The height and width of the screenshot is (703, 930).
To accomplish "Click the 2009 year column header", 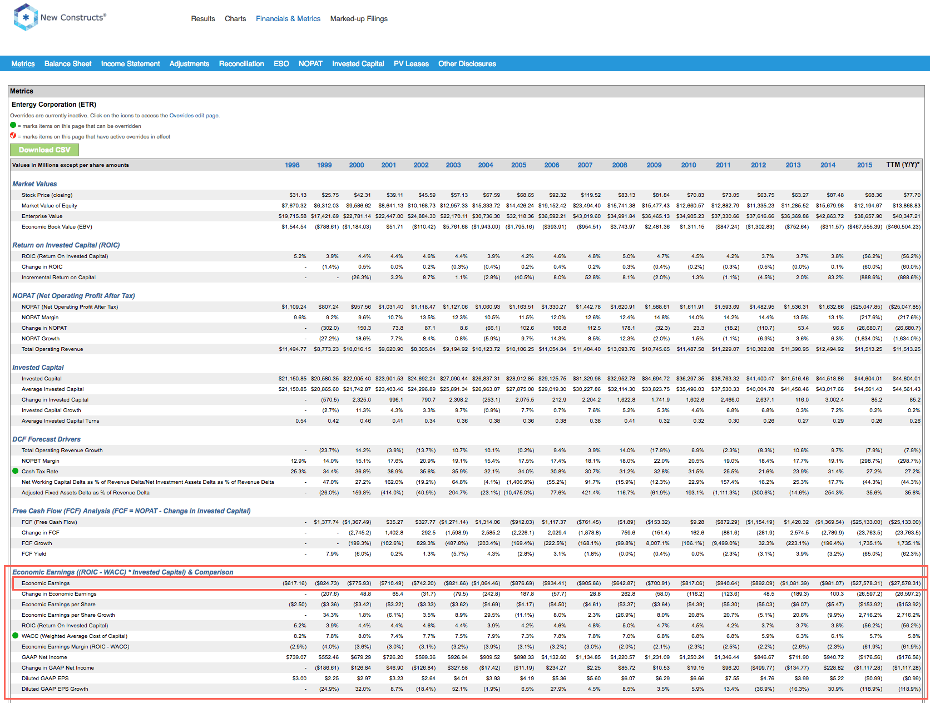I will click(x=654, y=165).
